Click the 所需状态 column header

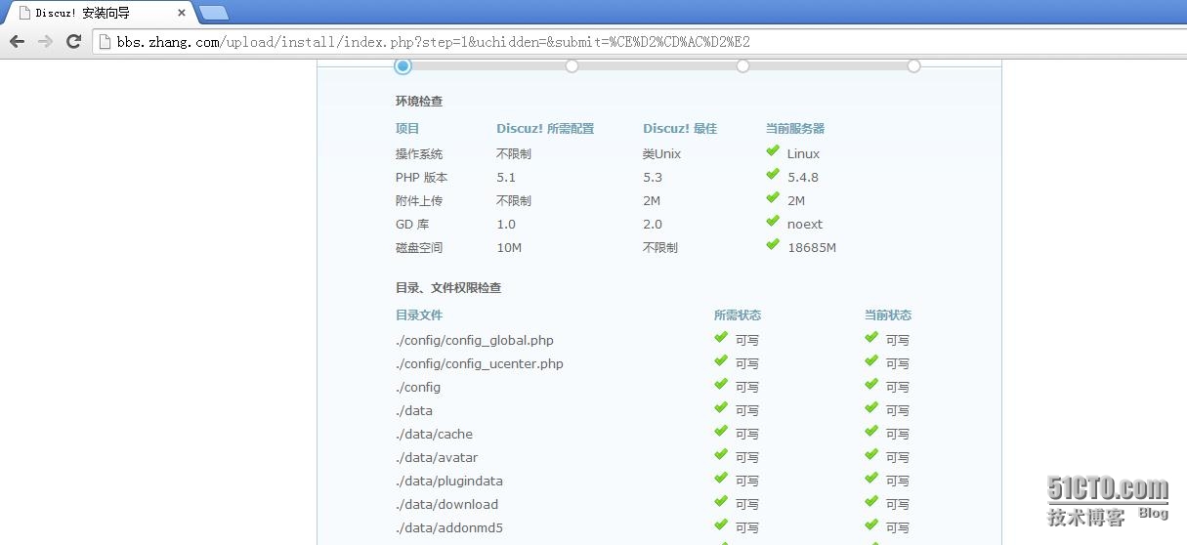pyautogui.click(x=738, y=315)
